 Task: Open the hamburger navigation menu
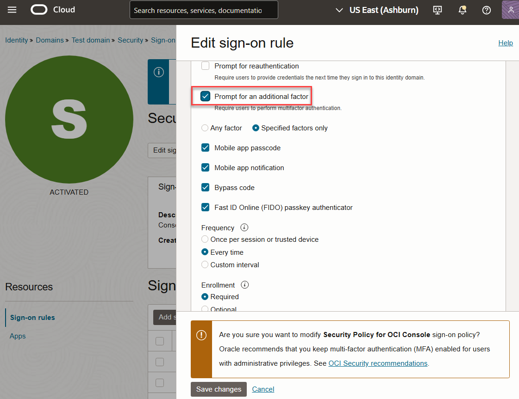[x=12, y=10]
